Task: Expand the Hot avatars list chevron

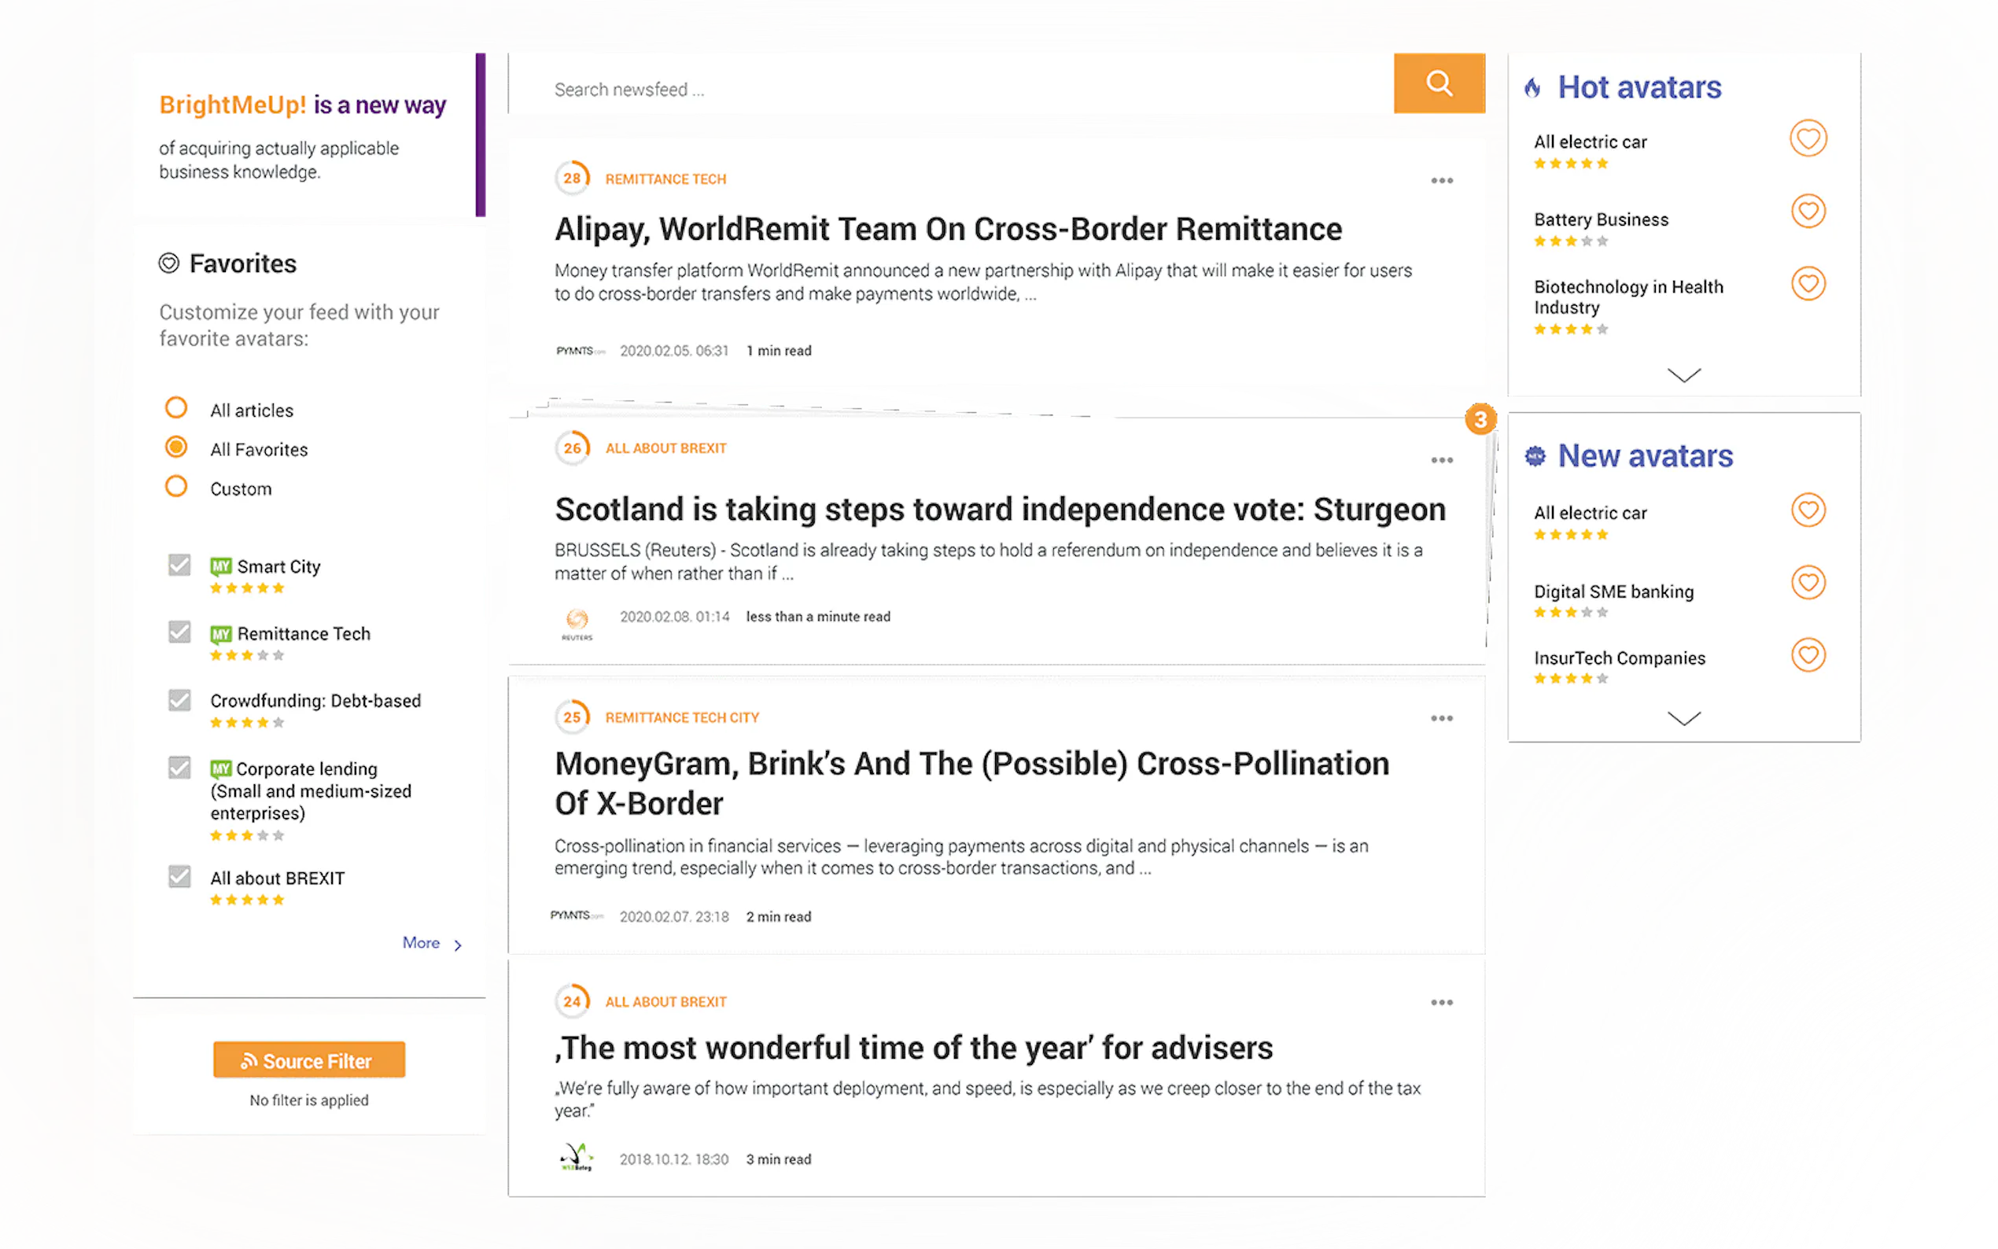Action: coord(1683,376)
